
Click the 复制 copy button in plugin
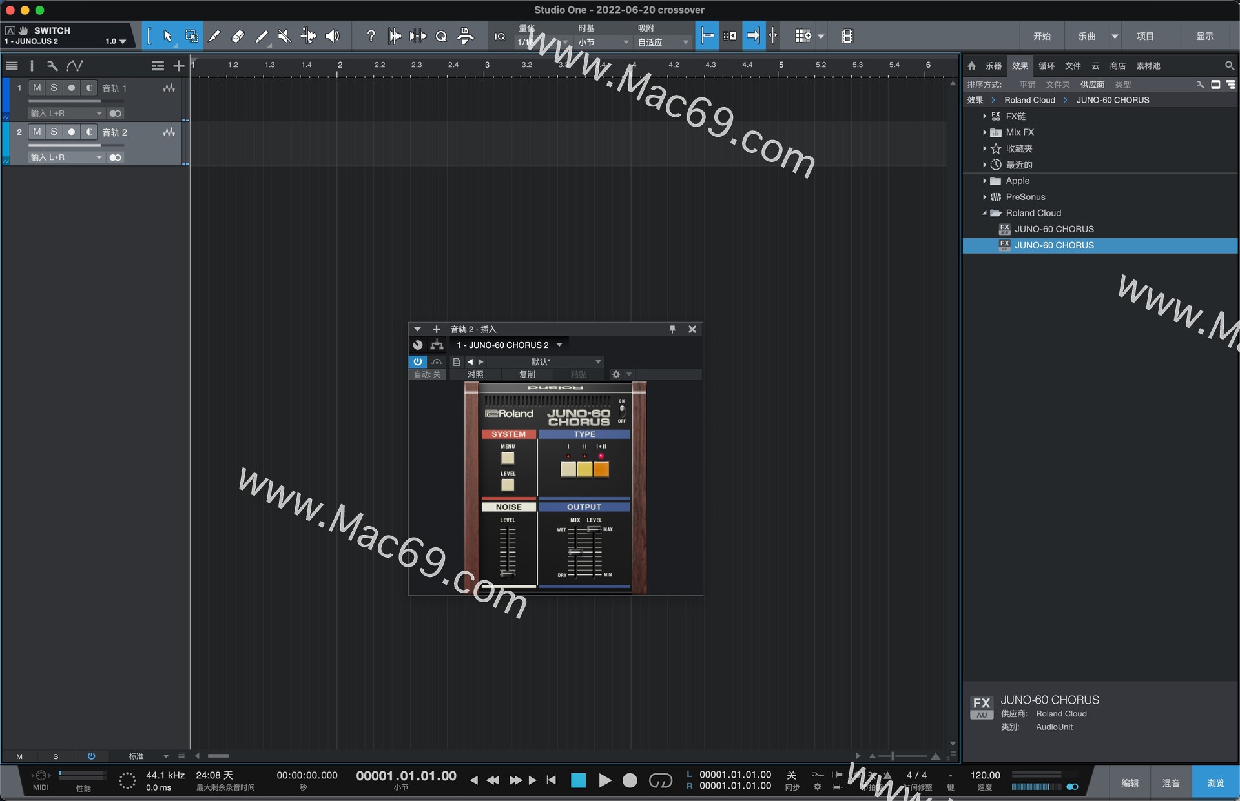point(527,374)
